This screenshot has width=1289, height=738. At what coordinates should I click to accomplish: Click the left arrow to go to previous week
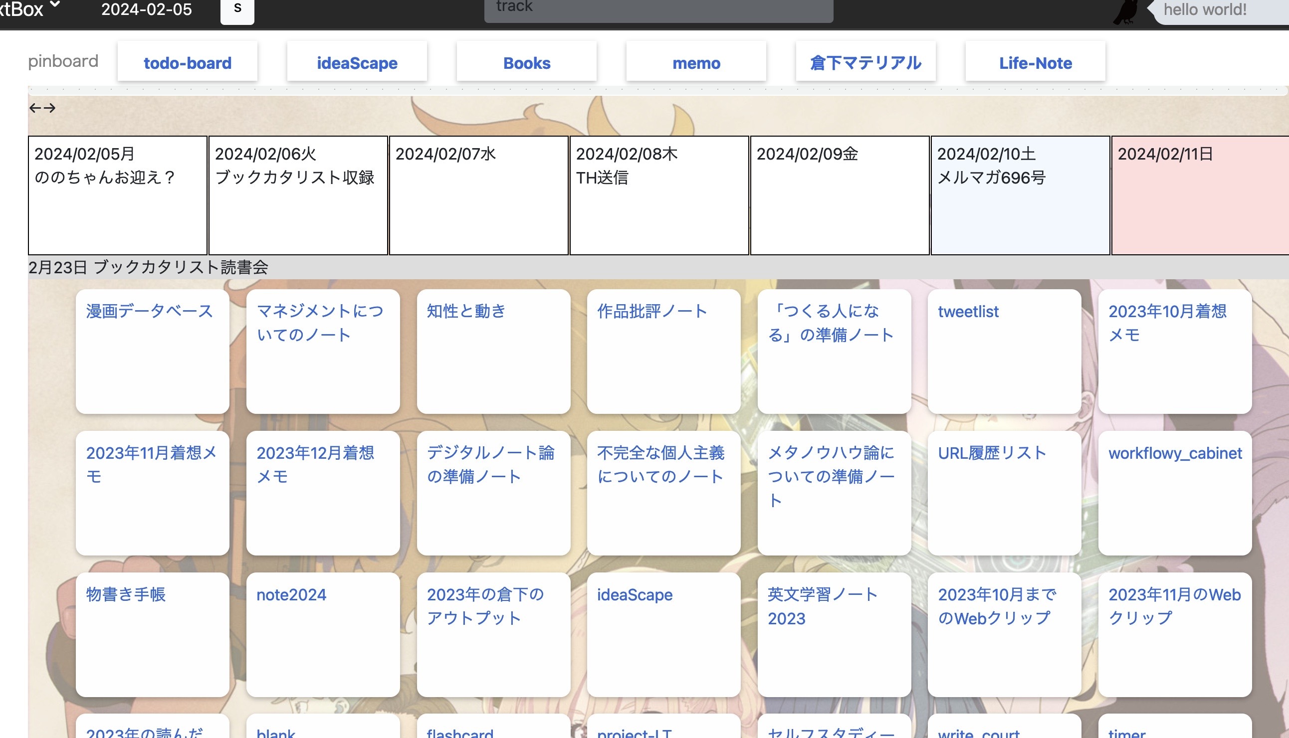(x=34, y=108)
